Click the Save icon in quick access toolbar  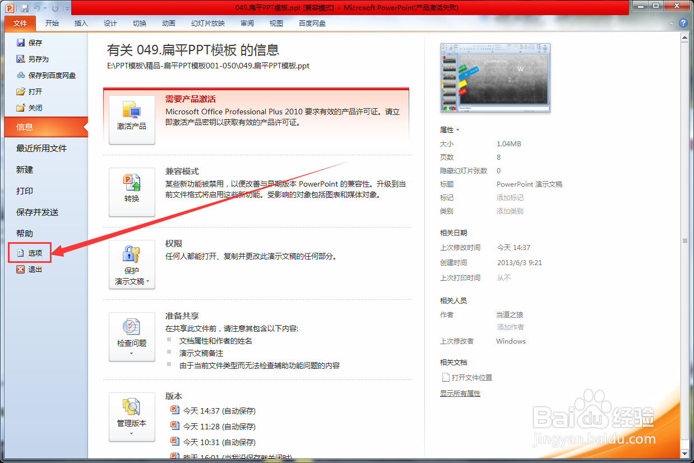click(25, 8)
